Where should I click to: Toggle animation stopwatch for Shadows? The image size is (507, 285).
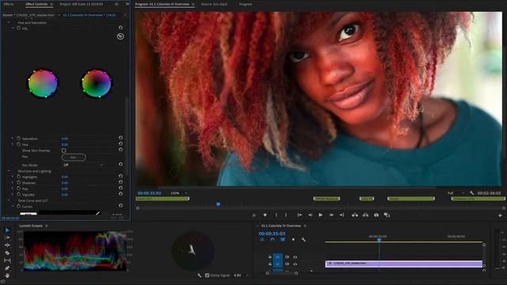click(x=19, y=183)
